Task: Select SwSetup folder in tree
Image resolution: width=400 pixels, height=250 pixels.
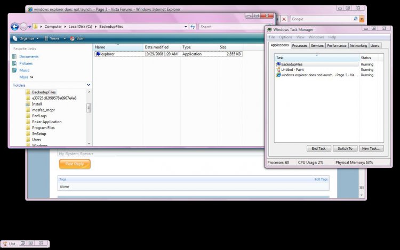Action: tap(39, 134)
